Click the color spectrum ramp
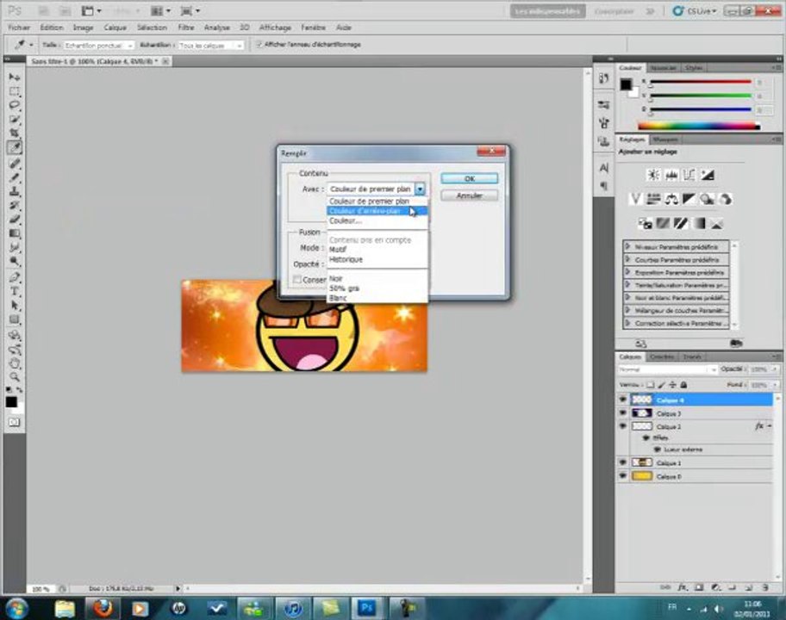786x620 pixels. click(x=699, y=127)
